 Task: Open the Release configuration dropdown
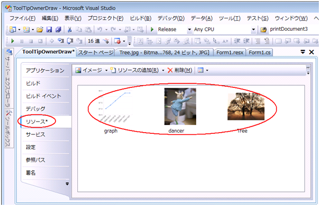point(189,30)
